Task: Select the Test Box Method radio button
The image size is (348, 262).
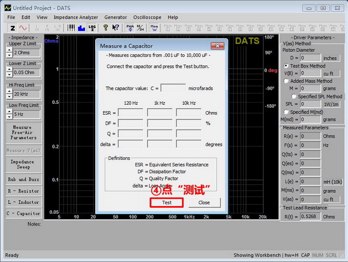Action: [x=286, y=66]
